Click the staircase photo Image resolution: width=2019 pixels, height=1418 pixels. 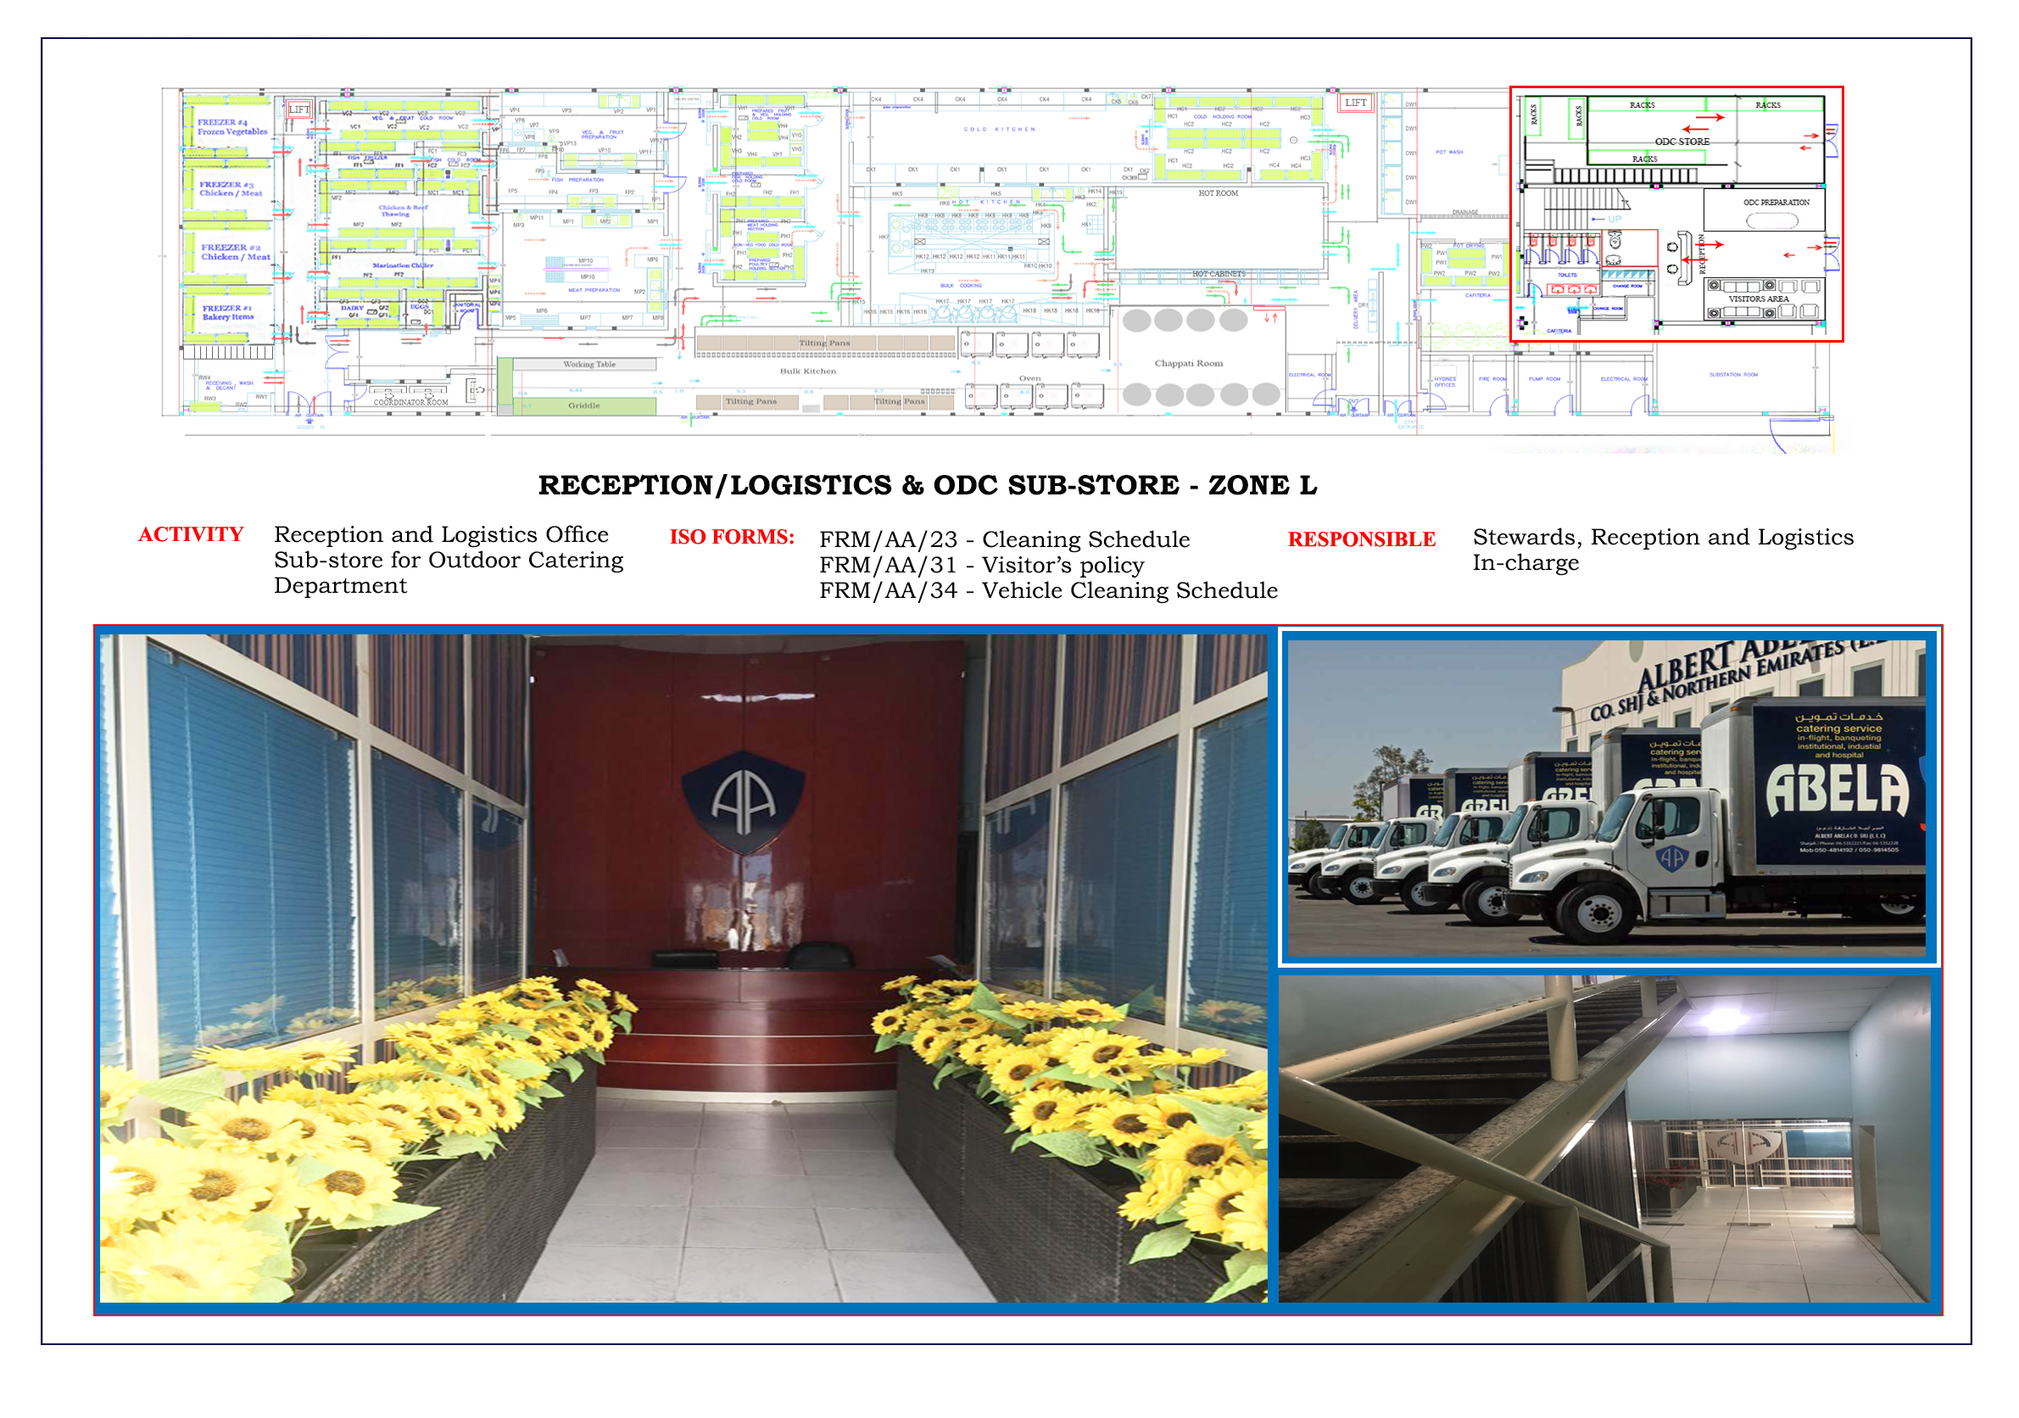pyautogui.click(x=1604, y=1138)
